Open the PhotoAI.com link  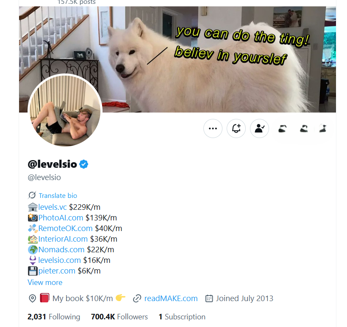(61, 217)
